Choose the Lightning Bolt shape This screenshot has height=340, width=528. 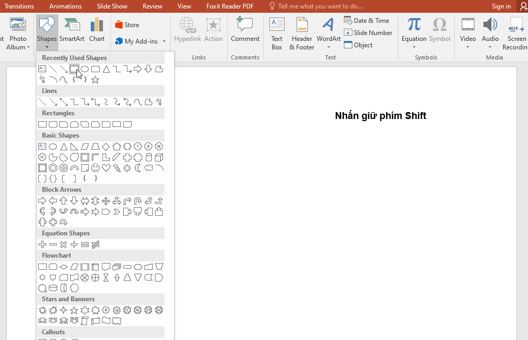coord(117,168)
